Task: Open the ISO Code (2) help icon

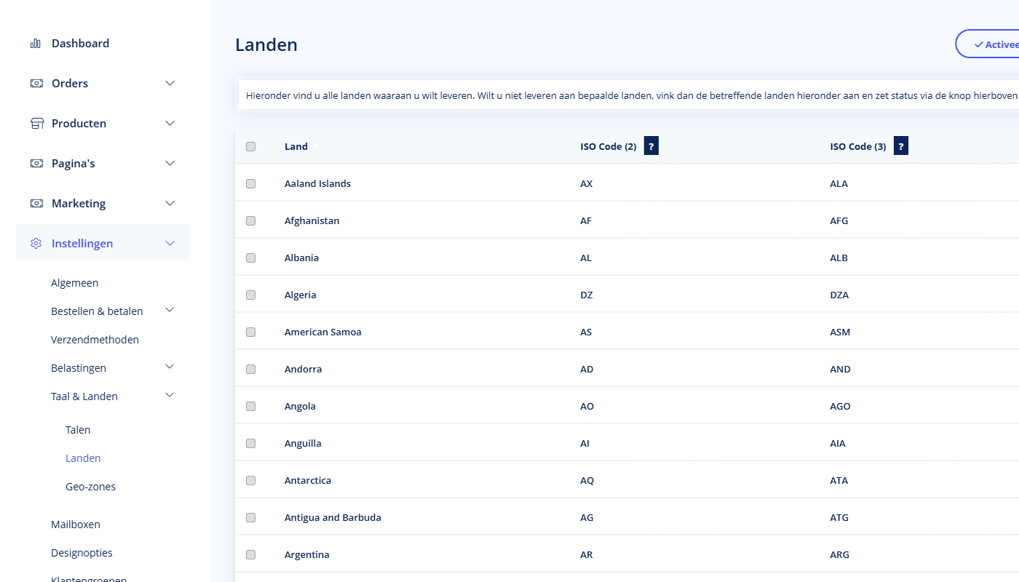Action: tap(650, 145)
